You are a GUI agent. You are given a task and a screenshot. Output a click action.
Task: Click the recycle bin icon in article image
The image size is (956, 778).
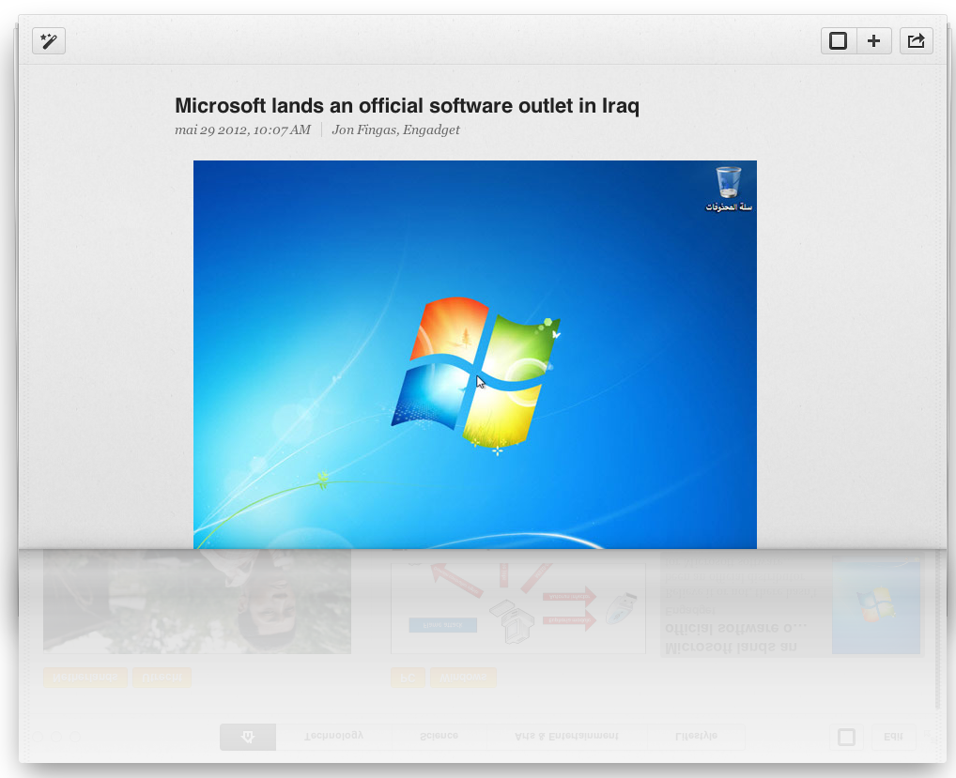[x=728, y=182]
